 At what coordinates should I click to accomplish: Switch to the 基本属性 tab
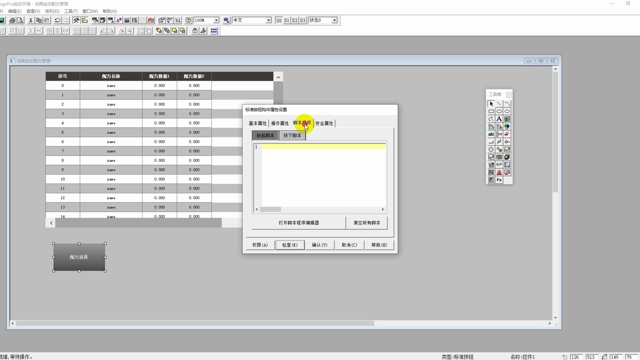[258, 123]
